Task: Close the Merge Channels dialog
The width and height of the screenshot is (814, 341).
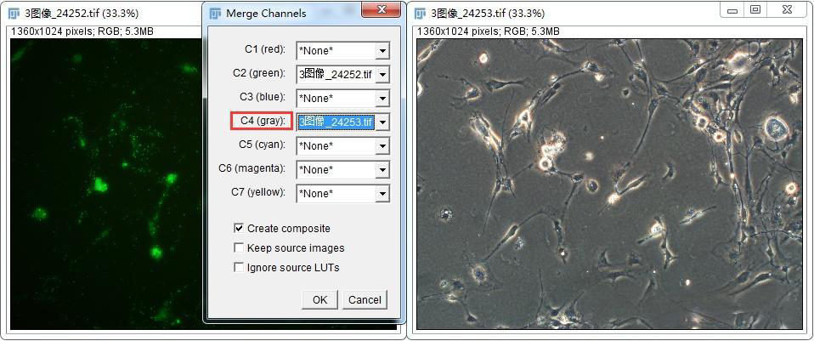Action: (381, 10)
